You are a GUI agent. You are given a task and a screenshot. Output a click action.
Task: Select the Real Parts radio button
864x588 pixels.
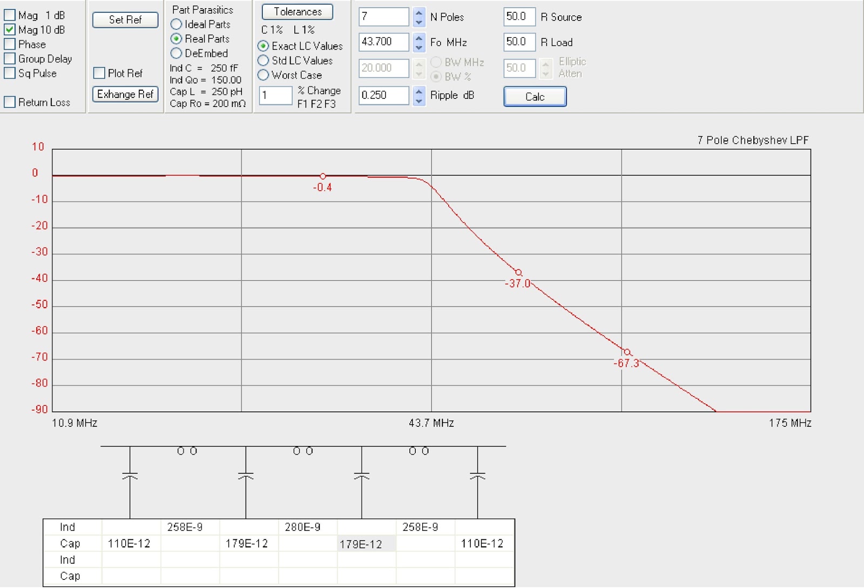tap(176, 39)
